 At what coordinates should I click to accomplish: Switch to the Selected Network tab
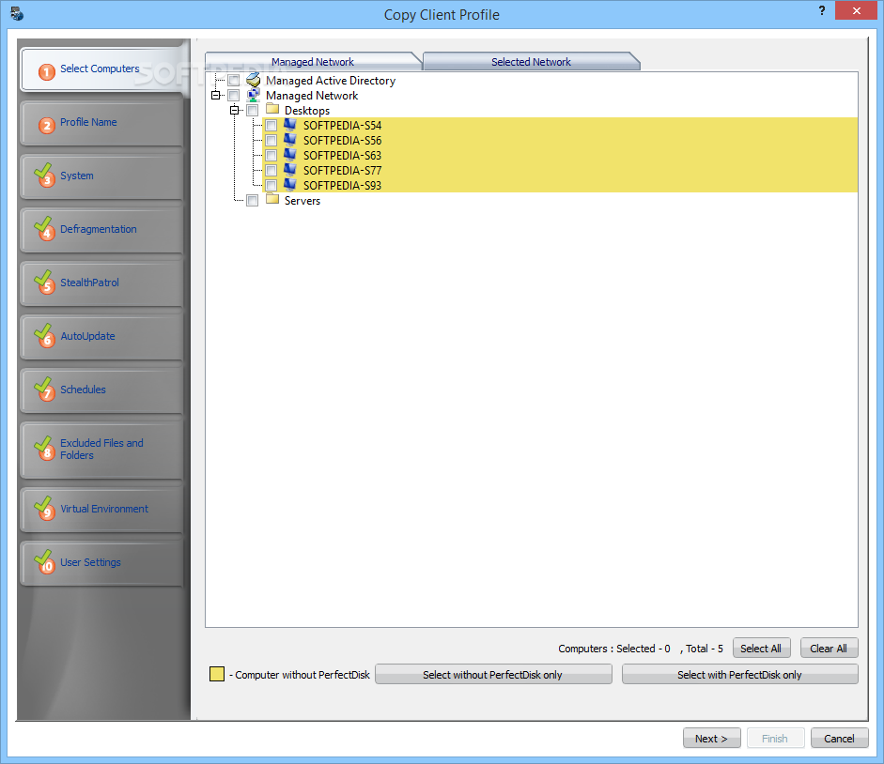pos(531,61)
